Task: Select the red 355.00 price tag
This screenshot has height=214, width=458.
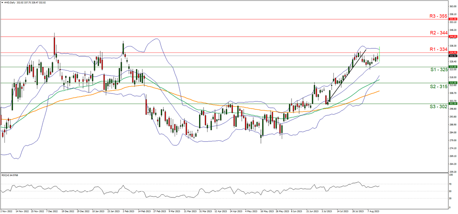Action: (453, 19)
